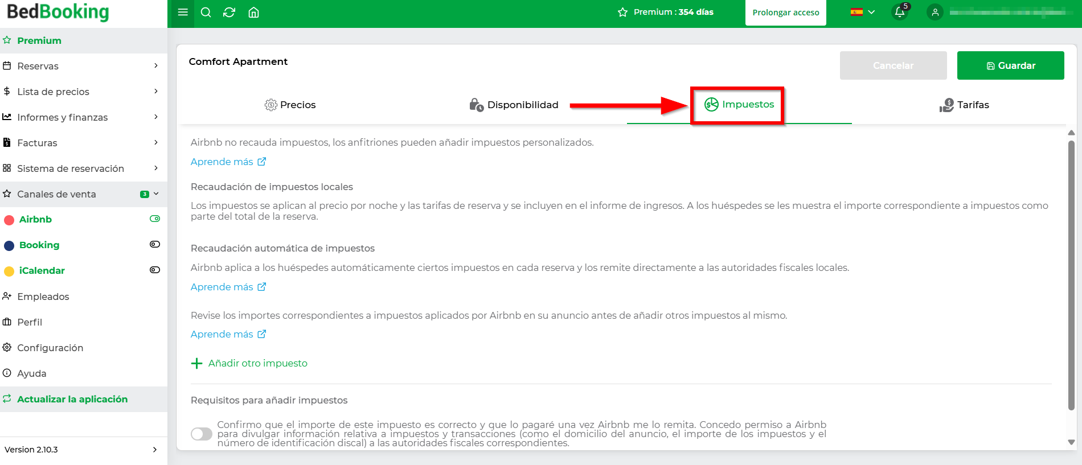Click the Cancelar button
1082x465 pixels.
point(893,65)
